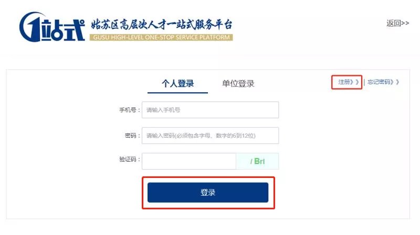Click the 姑苏区高层次人才一站式服务平台 title
This screenshot has height=235, width=420.
(161, 24)
